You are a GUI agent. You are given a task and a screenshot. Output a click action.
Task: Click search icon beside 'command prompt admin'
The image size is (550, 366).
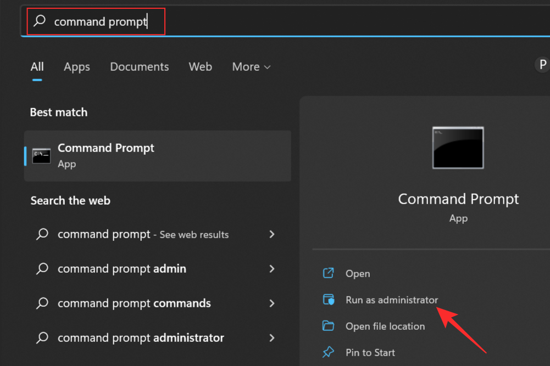pyautogui.click(x=42, y=269)
